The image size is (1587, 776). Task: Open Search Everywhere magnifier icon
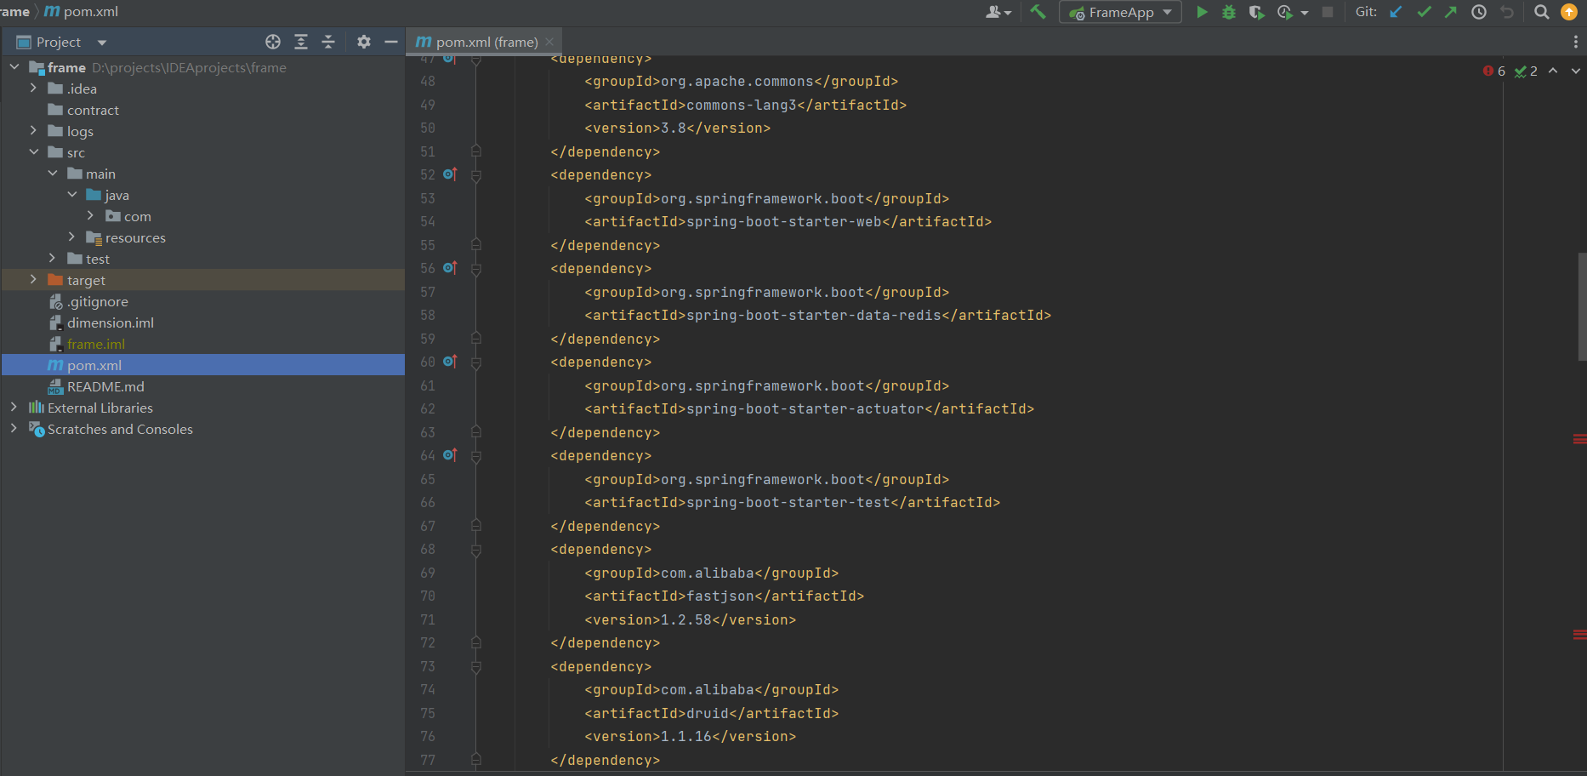pos(1541,12)
